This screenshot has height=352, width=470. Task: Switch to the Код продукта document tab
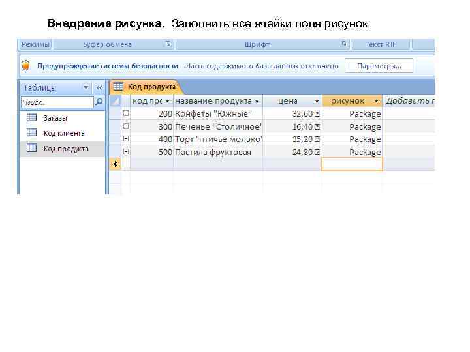point(145,87)
